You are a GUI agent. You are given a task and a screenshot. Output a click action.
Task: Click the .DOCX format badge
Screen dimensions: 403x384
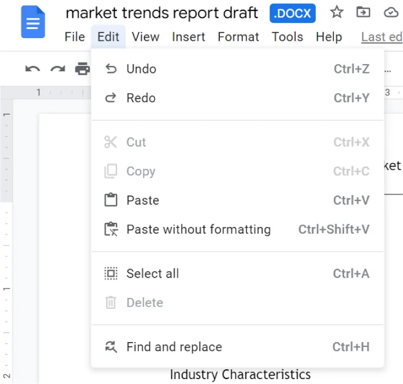[292, 13]
